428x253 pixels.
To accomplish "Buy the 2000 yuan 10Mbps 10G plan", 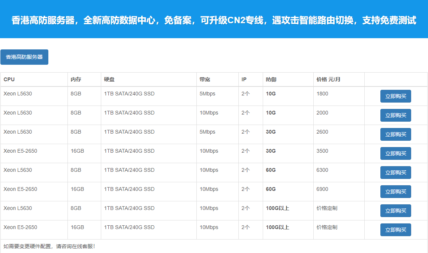I will click(x=395, y=115).
